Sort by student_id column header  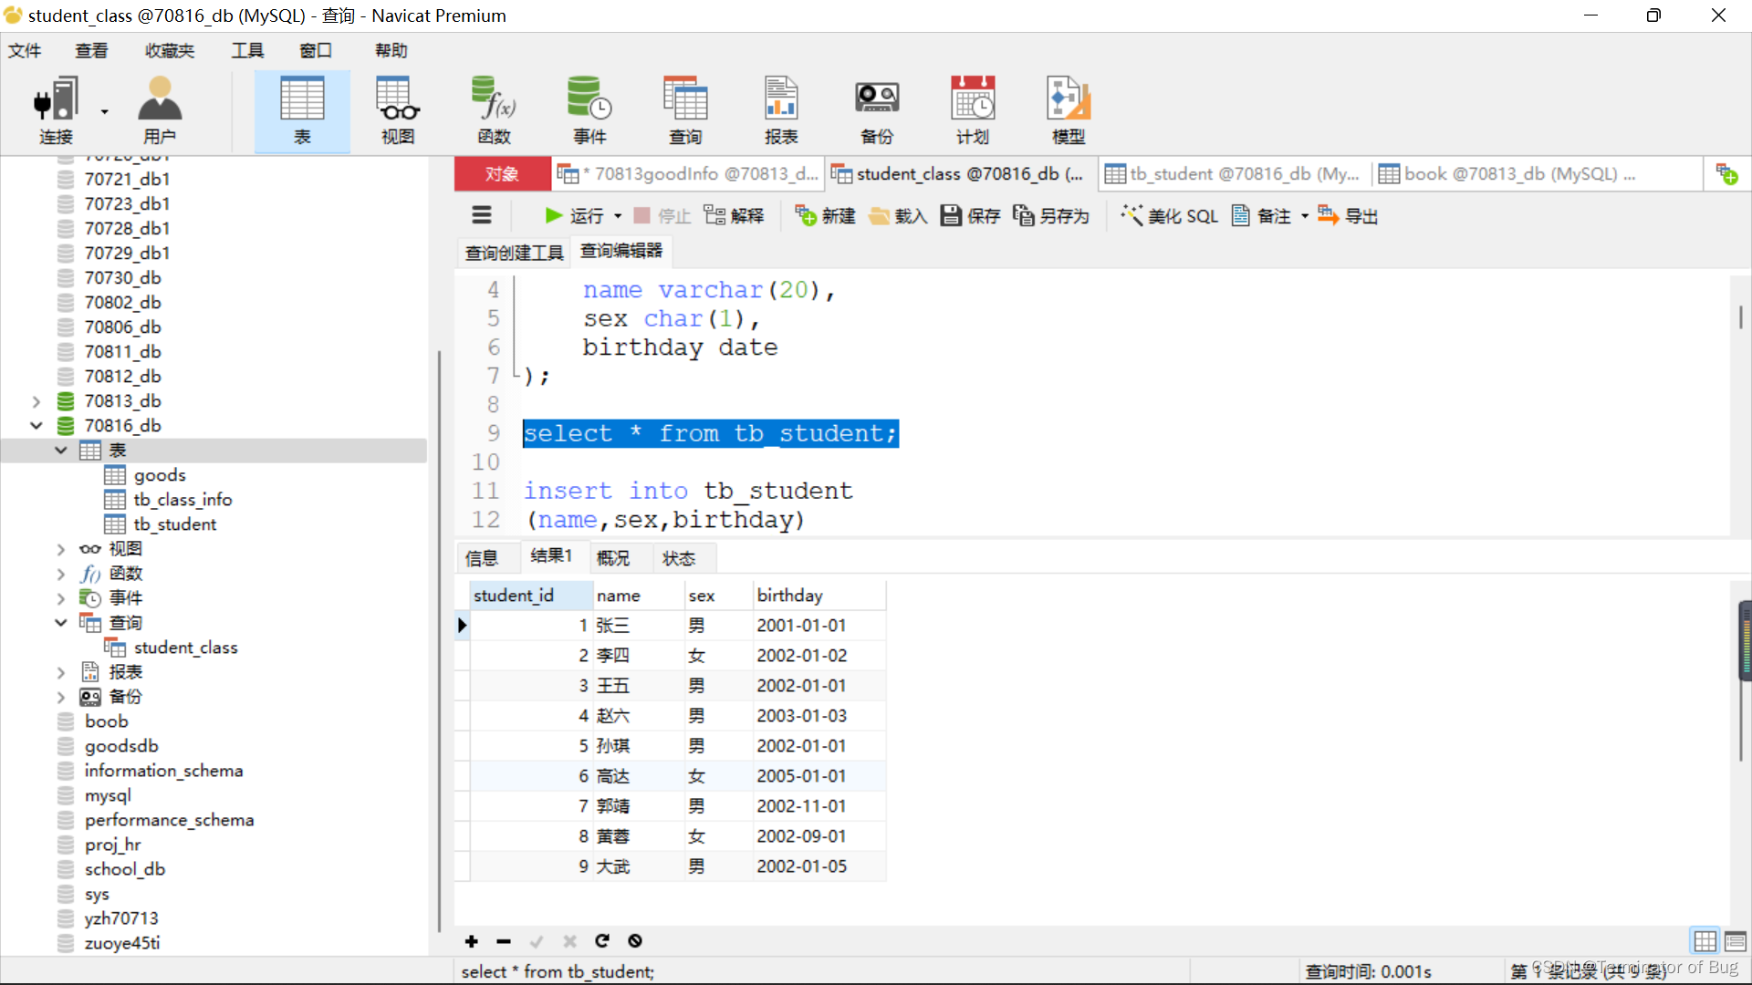pos(532,596)
